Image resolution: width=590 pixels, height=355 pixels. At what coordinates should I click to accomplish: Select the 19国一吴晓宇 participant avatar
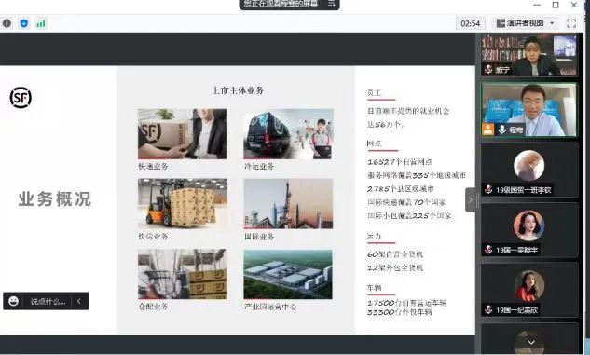point(528,225)
